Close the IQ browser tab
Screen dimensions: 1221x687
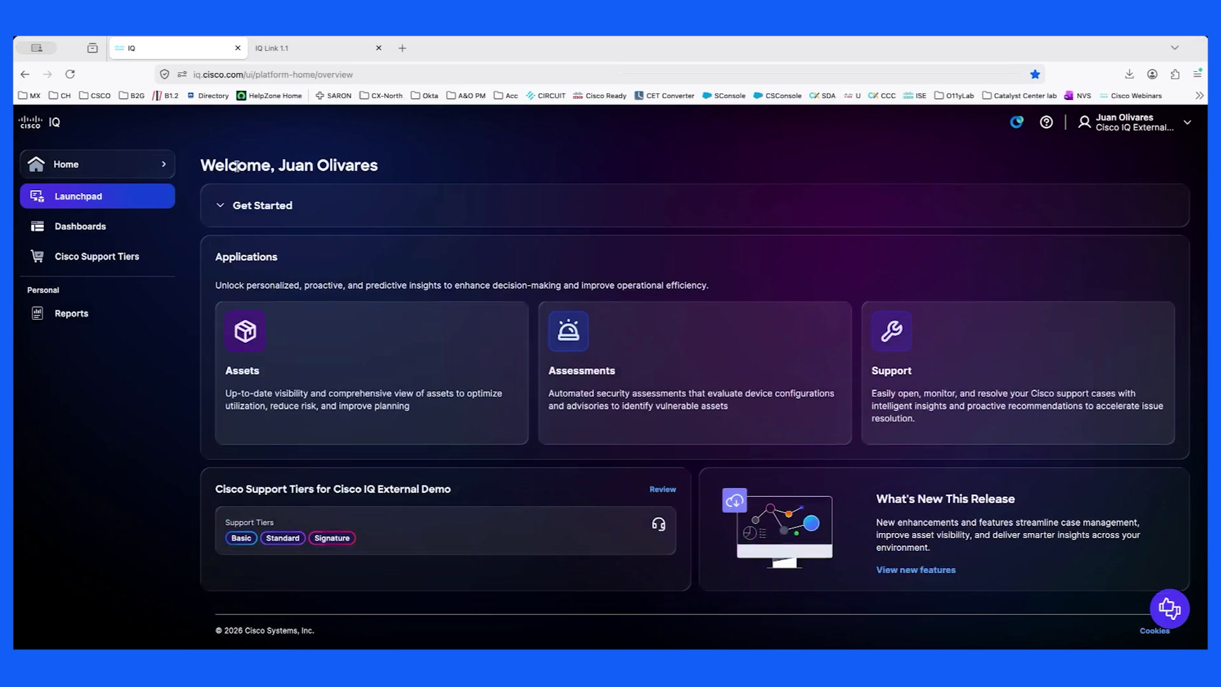(238, 48)
